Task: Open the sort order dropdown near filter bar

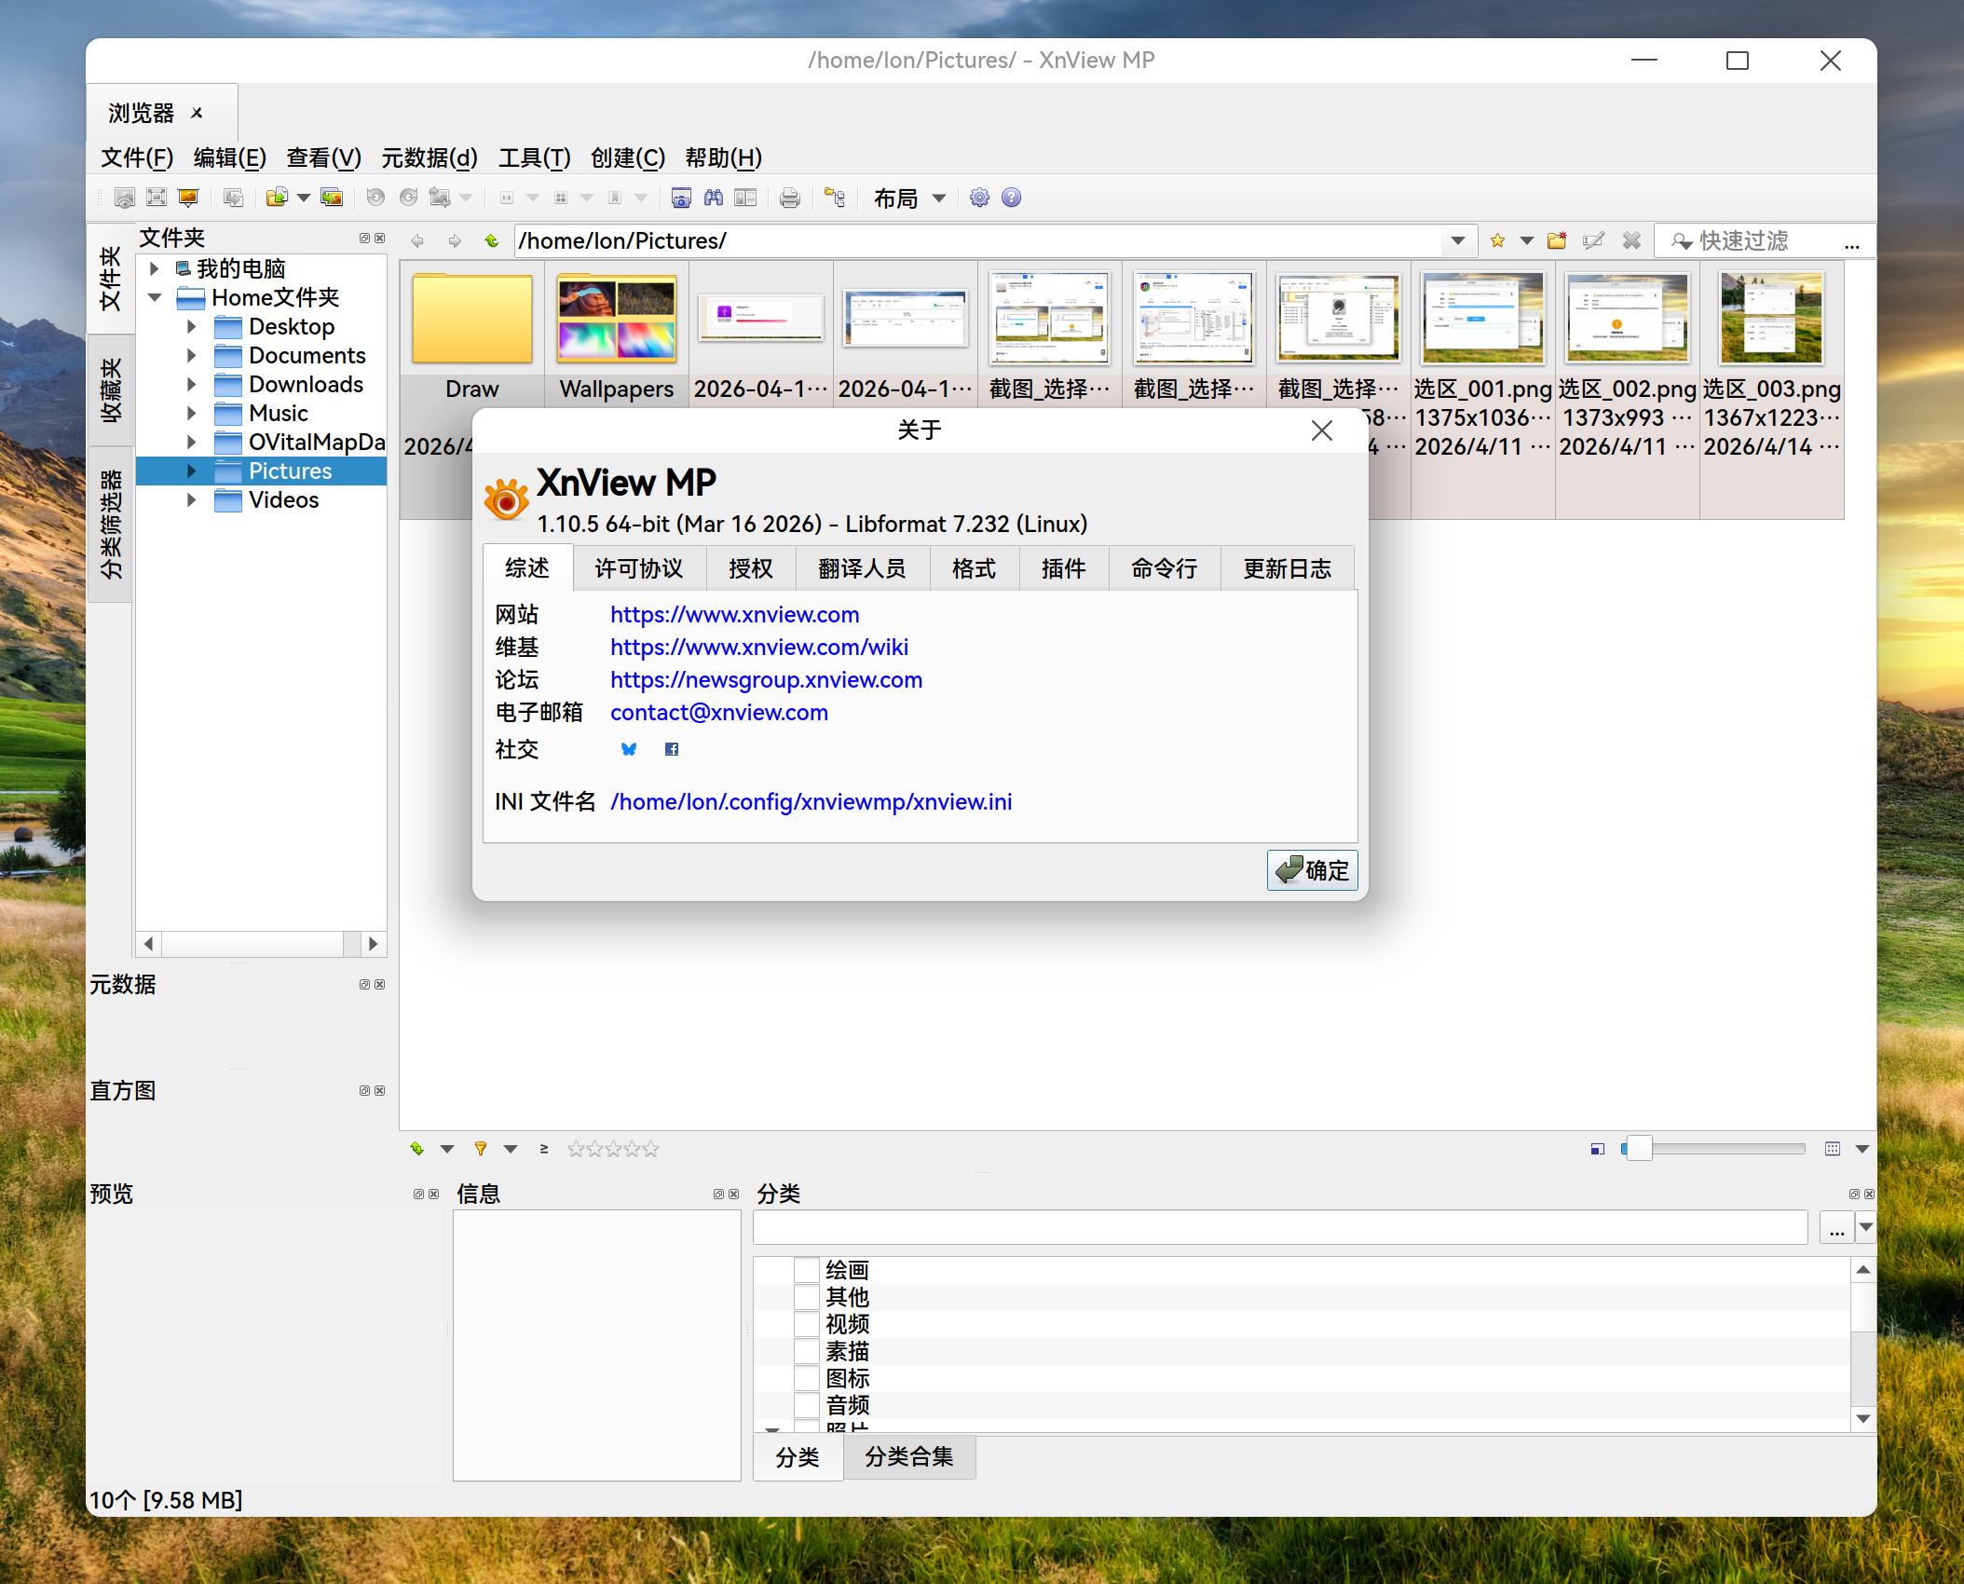Action: click(x=447, y=1149)
